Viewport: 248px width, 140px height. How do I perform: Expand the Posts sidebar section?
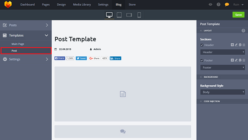pos(26,25)
